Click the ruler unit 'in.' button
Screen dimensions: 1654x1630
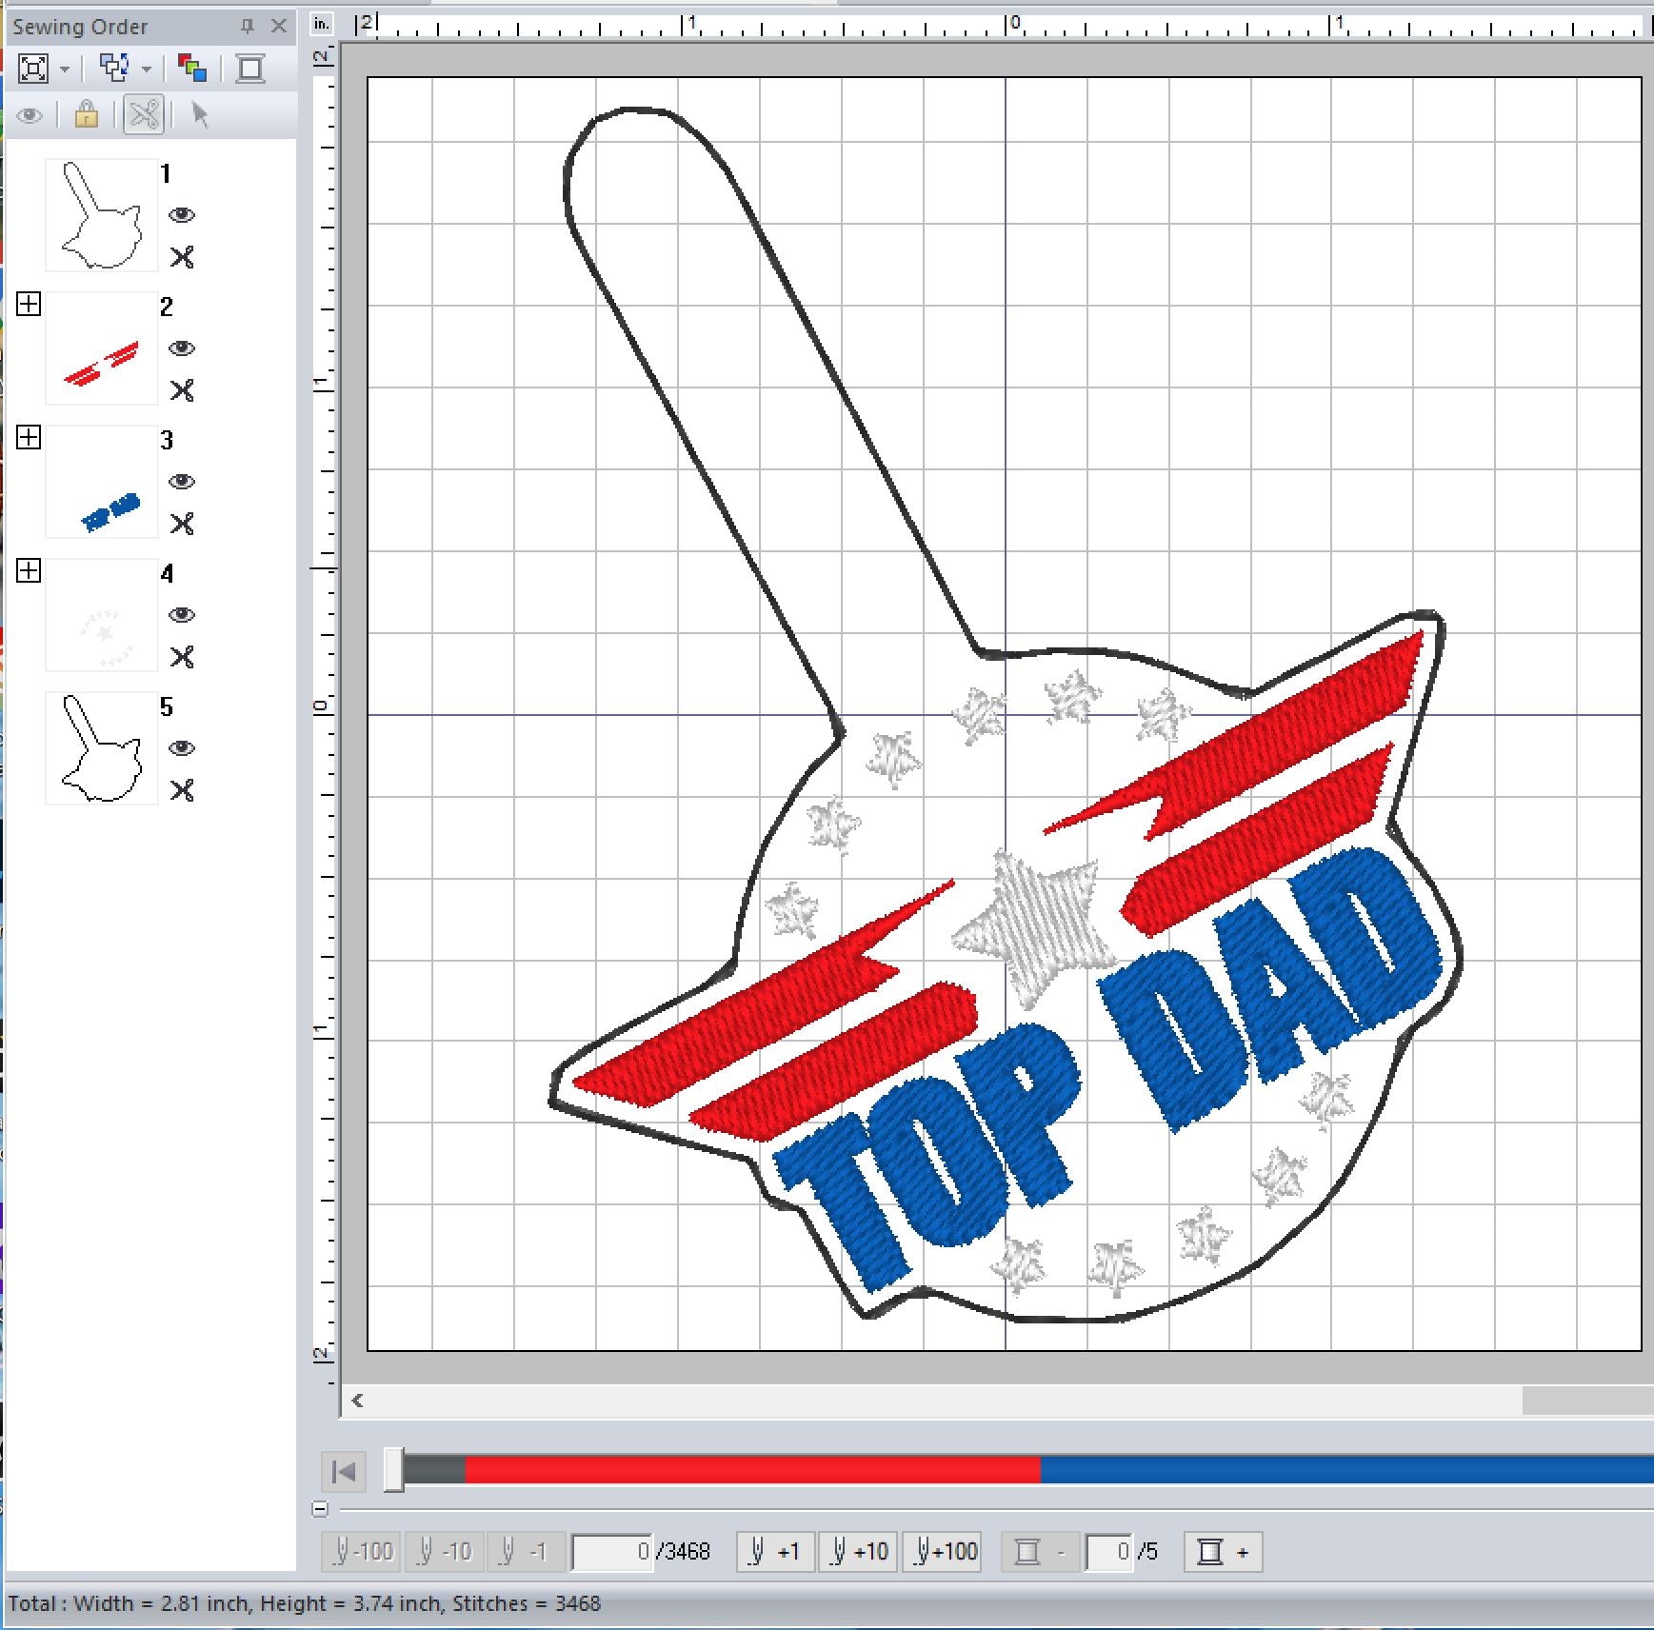[323, 24]
